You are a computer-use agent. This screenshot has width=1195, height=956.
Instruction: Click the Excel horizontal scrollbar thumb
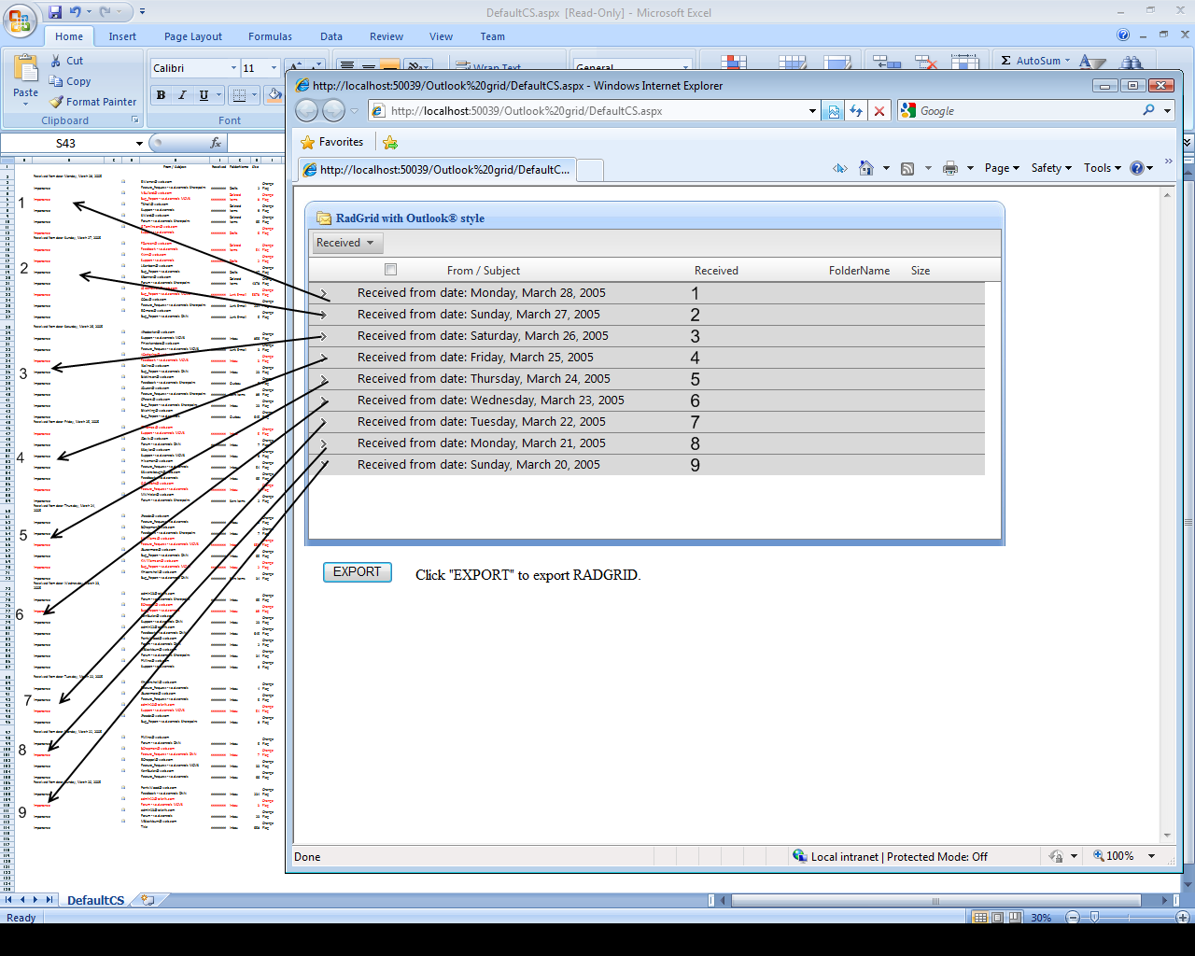click(x=935, y=901)
